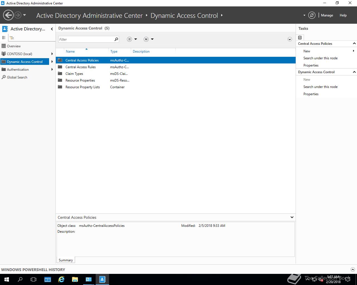Viewport: 357px width, 285px height.
Task: Open Server Manager from taskbar
Action: pos(48,279)
